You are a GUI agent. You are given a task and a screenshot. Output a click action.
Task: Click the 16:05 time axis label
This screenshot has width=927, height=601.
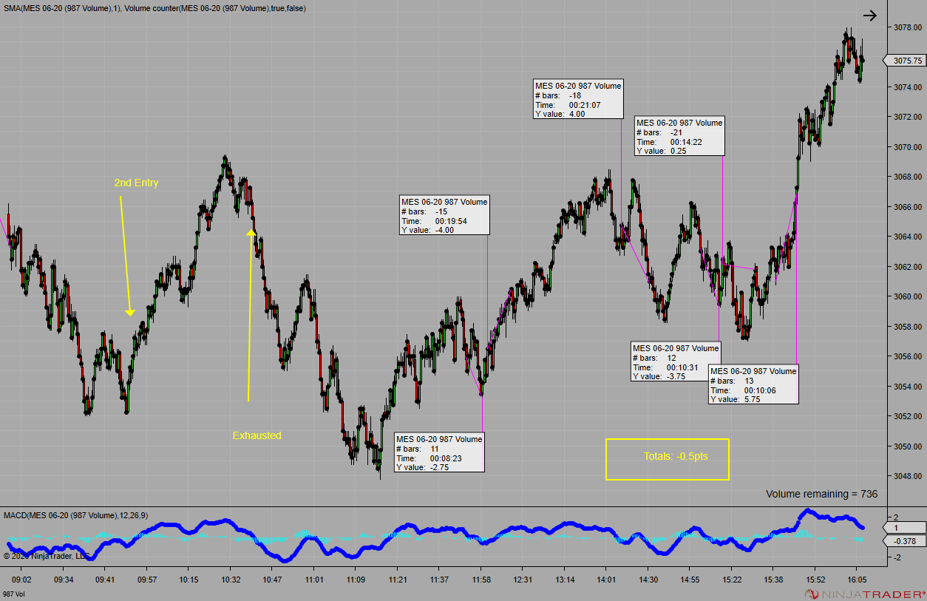tap(858, 580)
